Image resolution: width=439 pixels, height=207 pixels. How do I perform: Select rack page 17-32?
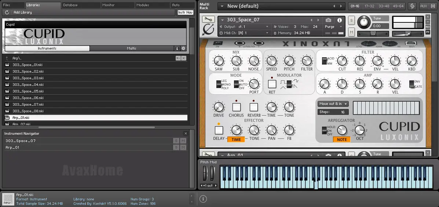[369, 6]
